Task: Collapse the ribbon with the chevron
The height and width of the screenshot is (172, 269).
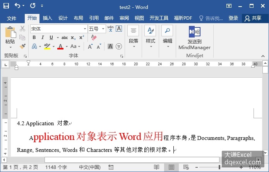Action: 263,56
